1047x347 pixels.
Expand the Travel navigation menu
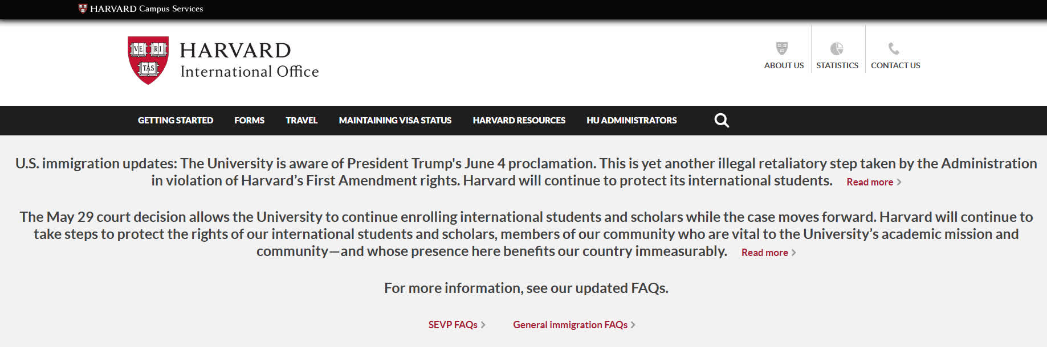coord(302,121)
